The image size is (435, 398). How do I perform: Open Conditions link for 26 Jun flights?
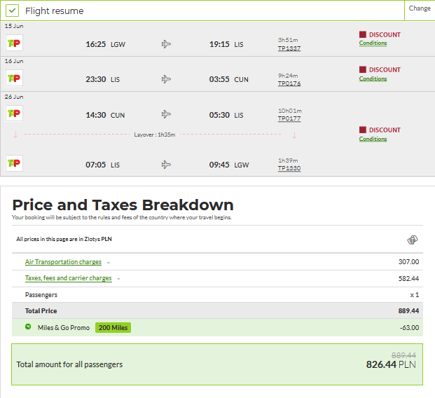coord(373,139)
